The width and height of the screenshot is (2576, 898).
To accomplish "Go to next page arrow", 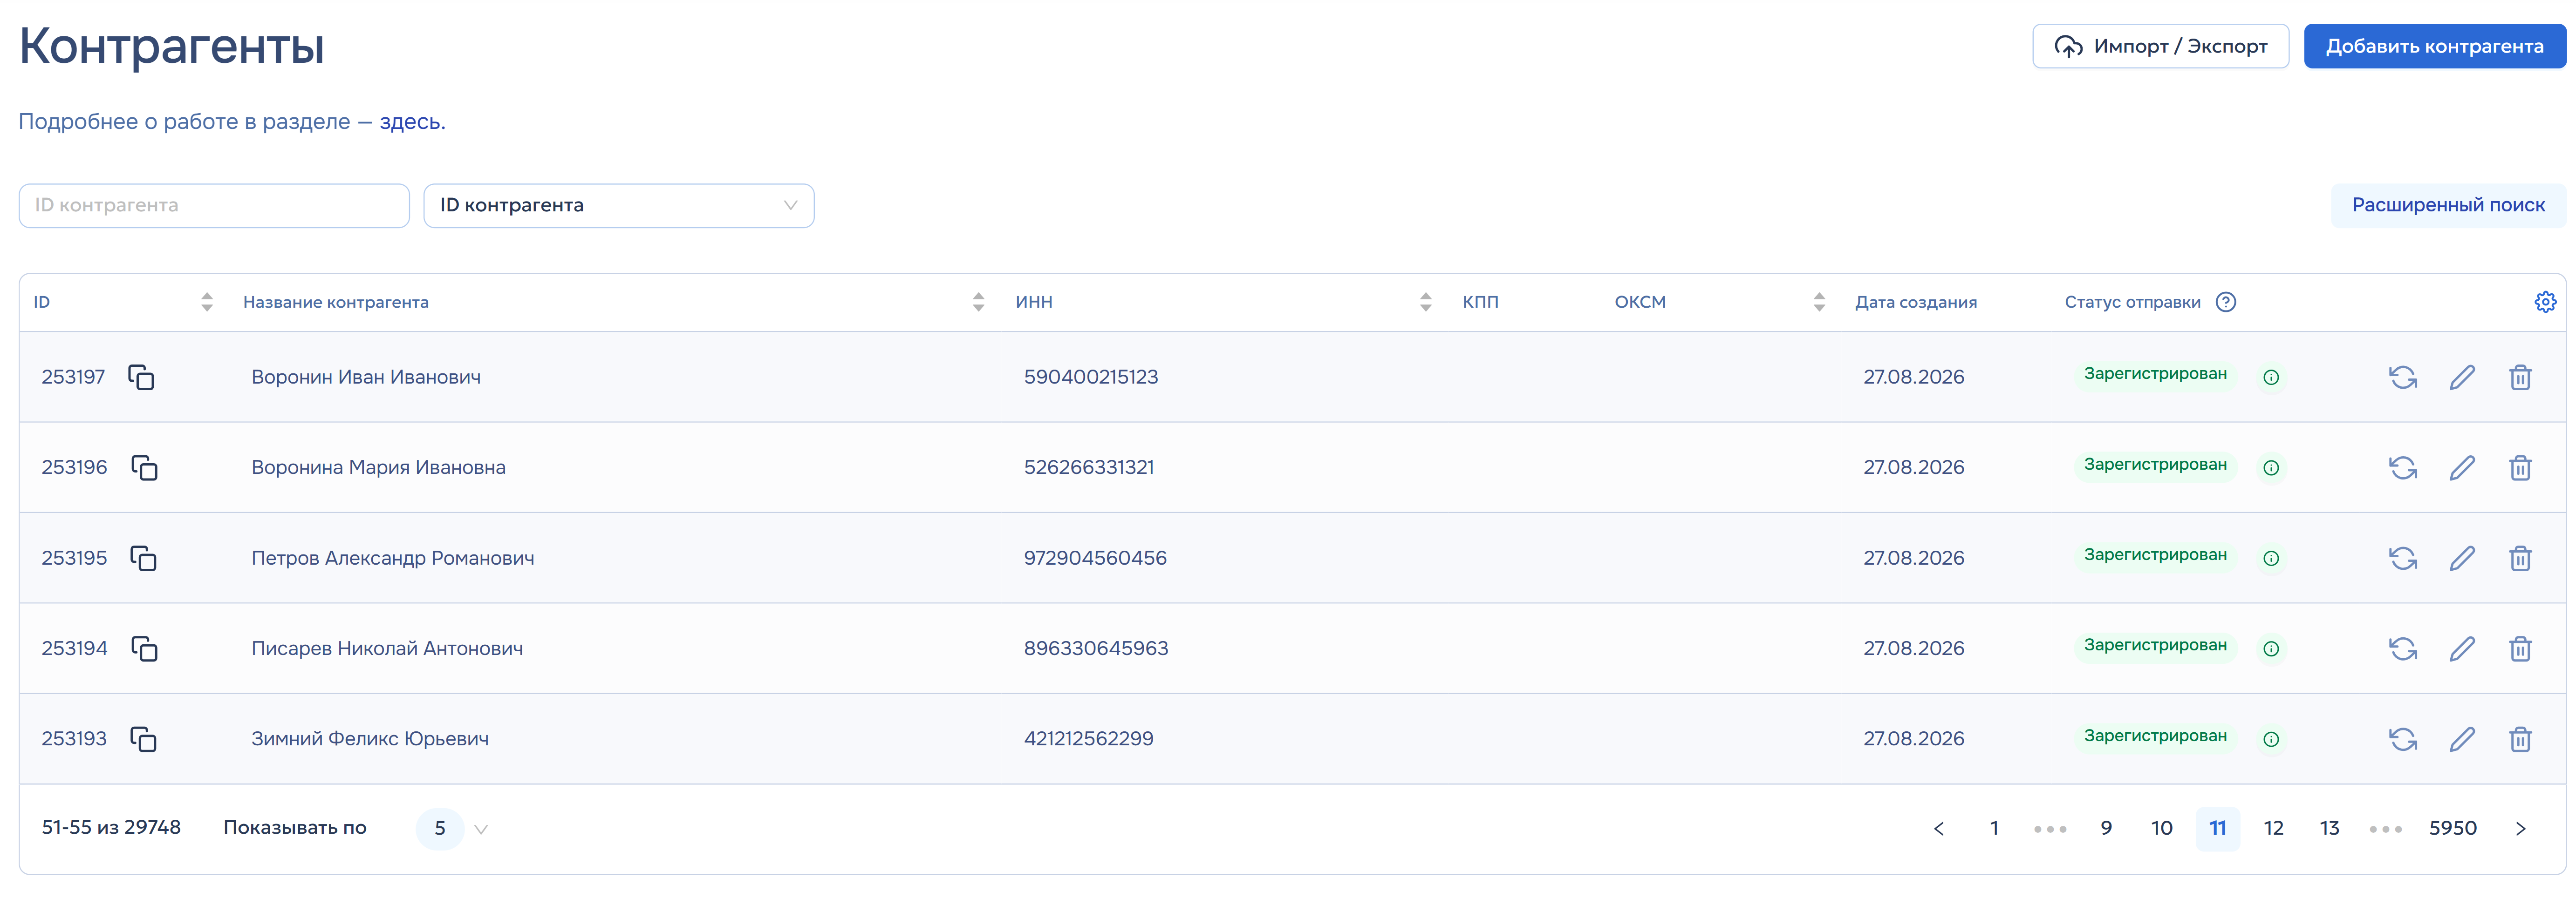I will click(2520, 828).
